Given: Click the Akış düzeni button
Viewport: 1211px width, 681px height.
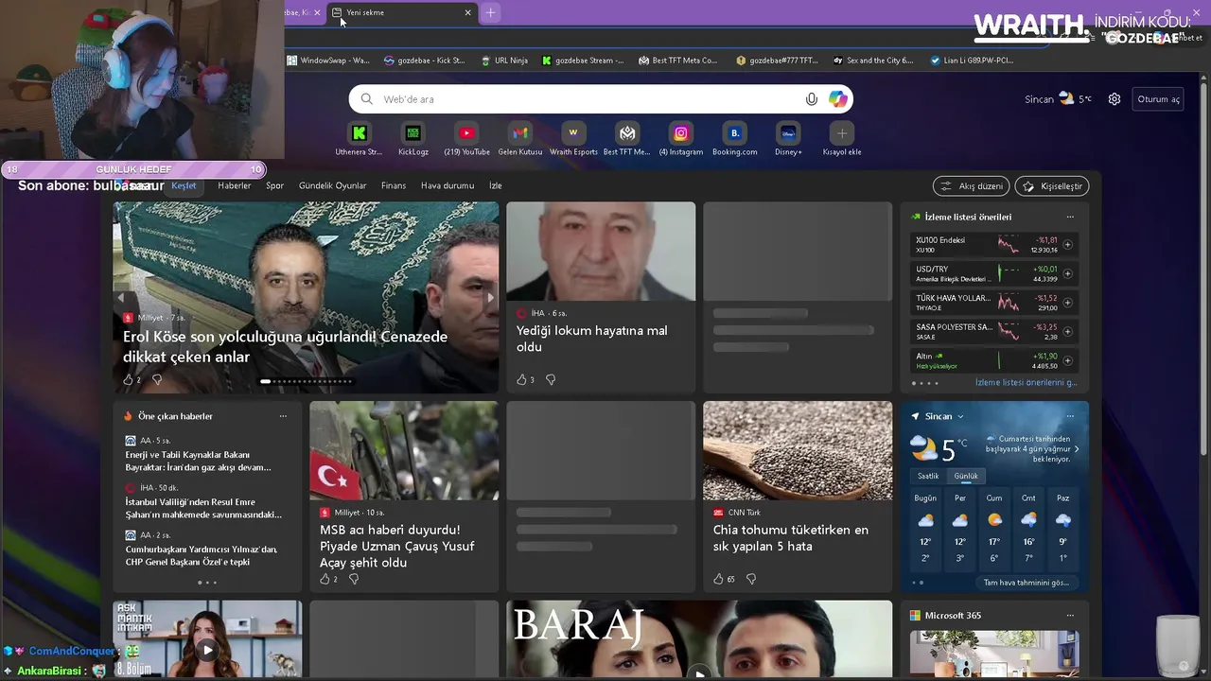Looking at the screenshot, I should click(x=971, y=186).
